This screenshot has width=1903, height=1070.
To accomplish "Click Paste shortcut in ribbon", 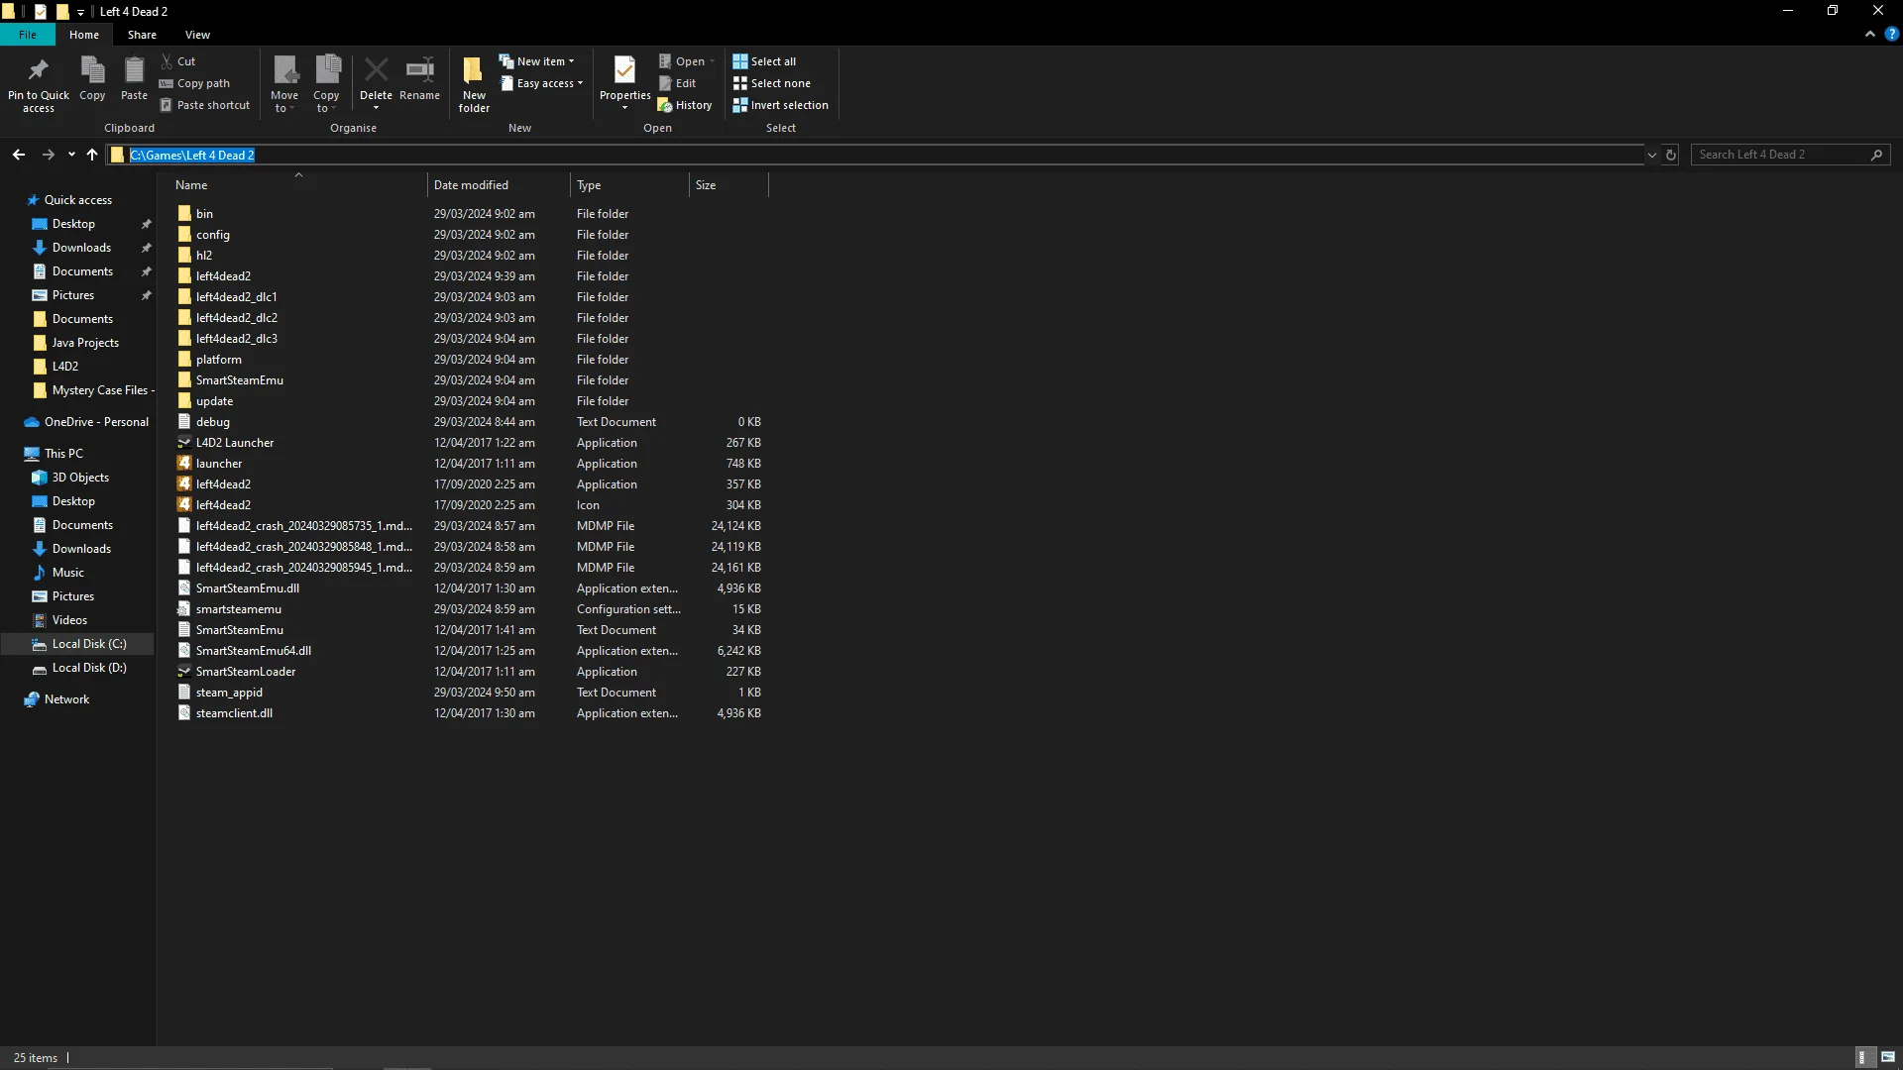I will click(204, 105).
